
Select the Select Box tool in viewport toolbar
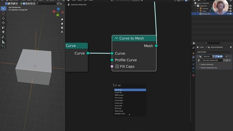3,9
